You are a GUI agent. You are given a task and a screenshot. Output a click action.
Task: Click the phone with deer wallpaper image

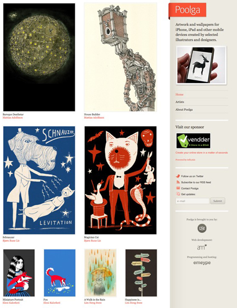[x=202, y=66]
